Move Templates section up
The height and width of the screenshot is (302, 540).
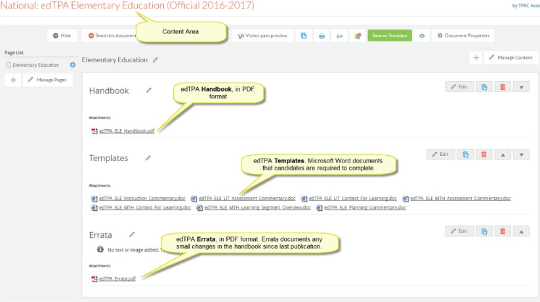(503, 154)
